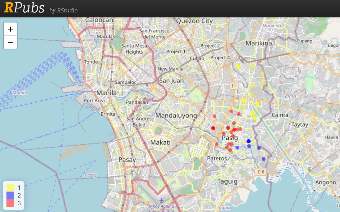Select the blue marker east of Pasig
Image resolution: width=340 pixels, height=212 pixels.
(x=249, y=141)
